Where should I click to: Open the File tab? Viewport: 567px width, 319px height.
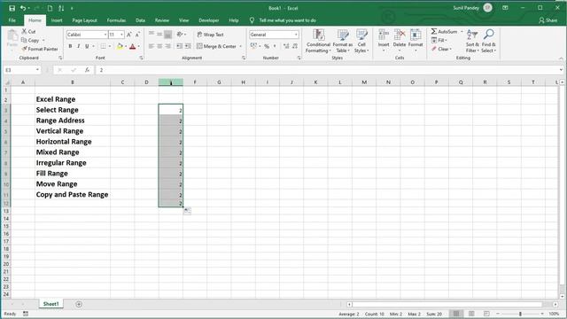click(12, 20)
